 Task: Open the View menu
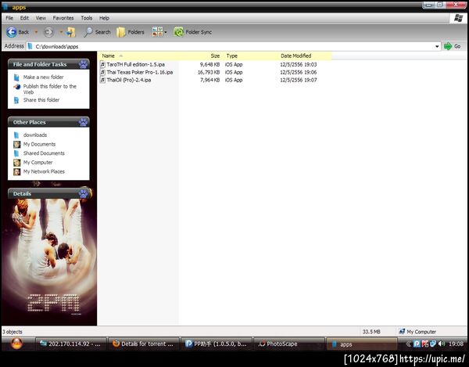tap(41, 18)
